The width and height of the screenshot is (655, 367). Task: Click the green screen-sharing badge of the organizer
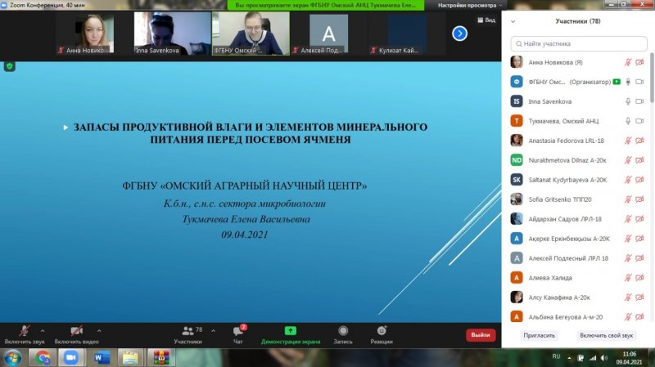point(617,82)
